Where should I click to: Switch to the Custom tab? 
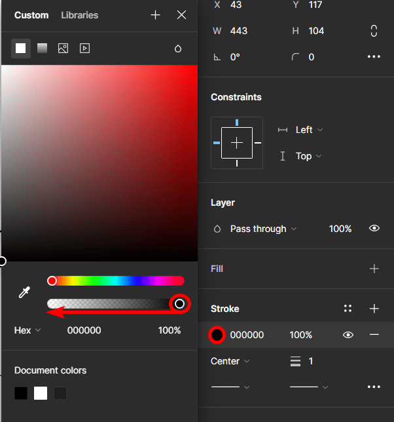click(x=31, y=15)
